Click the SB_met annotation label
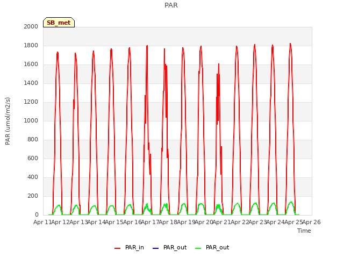Screen dimensions: 344x258 (59, 23)
